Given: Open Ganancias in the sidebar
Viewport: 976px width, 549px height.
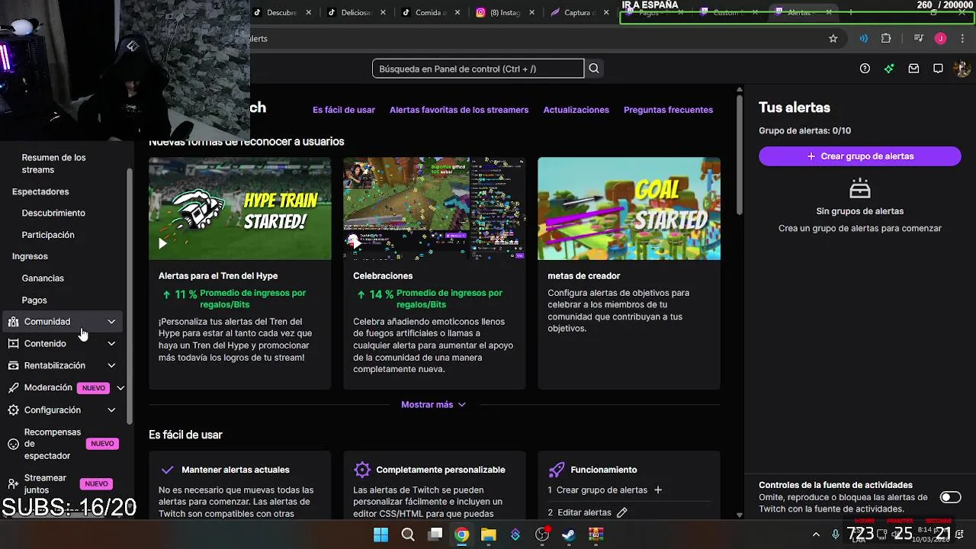Looking at the screenshot, I should coord(43,278).
